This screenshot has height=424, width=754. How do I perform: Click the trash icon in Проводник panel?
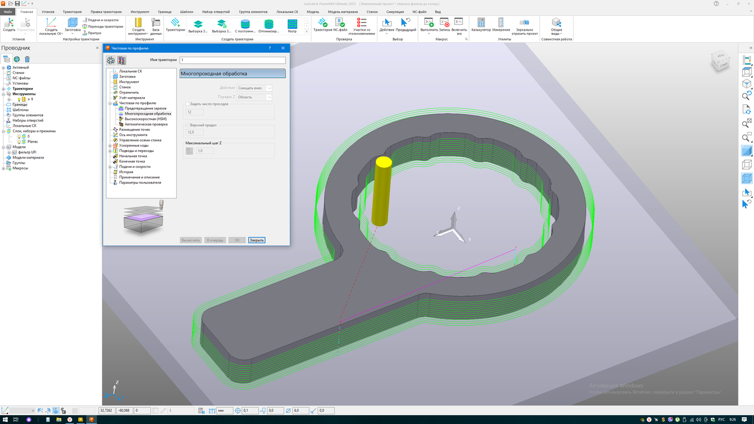pyautogui.click(x=27, y=59)
